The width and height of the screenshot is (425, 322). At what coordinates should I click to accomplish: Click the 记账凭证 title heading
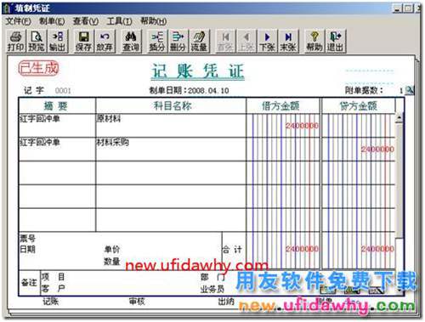(x=198, y=71)
